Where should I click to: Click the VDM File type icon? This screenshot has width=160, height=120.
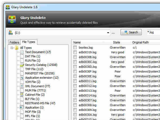(22, 82)
